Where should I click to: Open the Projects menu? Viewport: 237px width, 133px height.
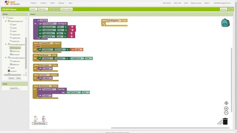pyautogui.click(x=34, y=3)
